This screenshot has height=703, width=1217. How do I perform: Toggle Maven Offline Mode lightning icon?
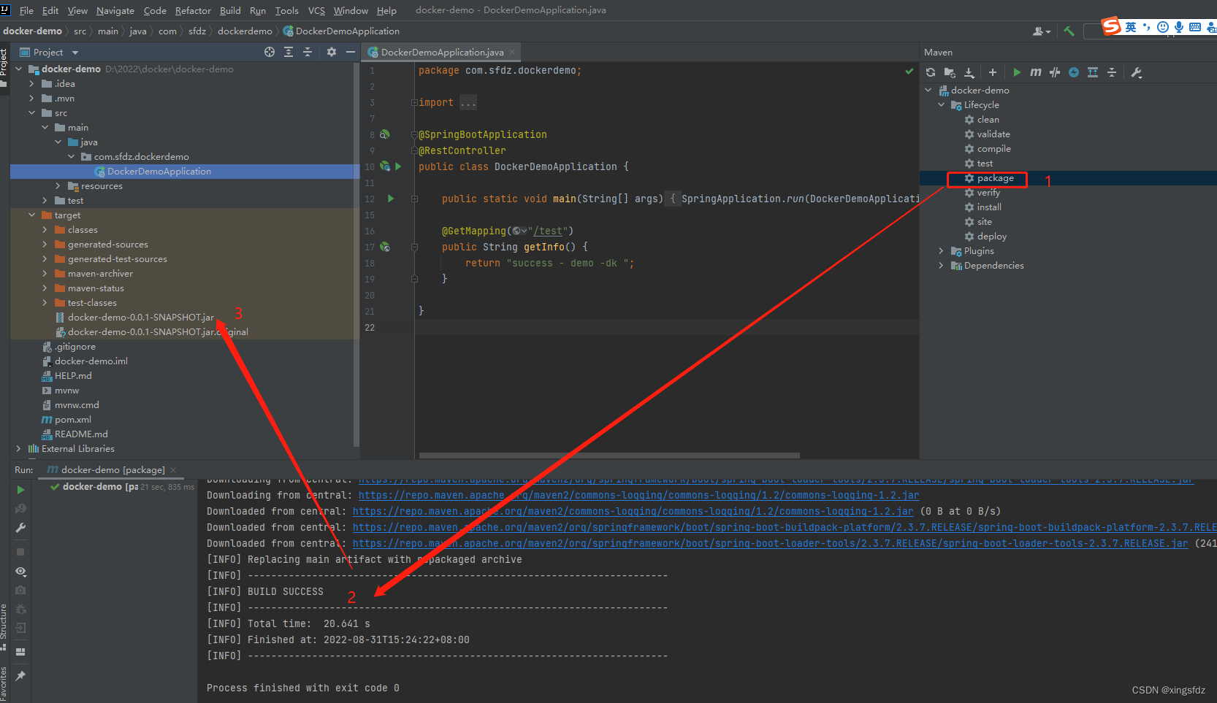pyautogui.click(x=1074, y=72)
